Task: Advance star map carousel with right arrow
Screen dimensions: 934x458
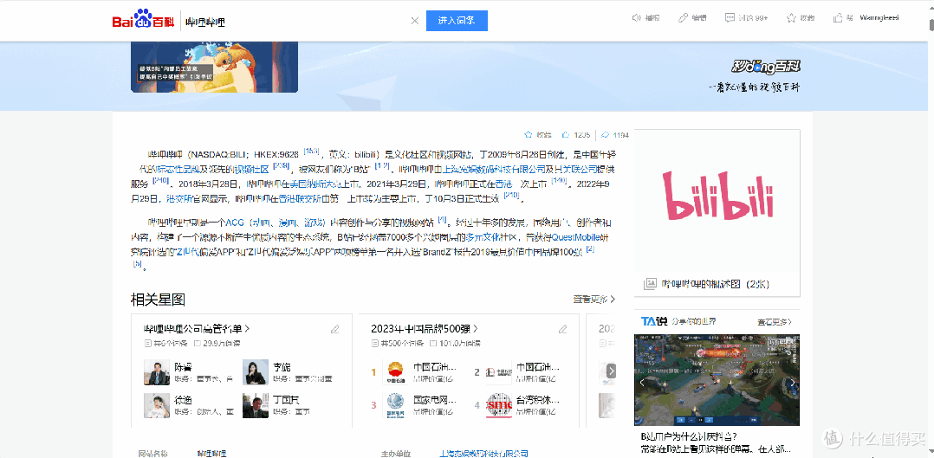Action: click(x=611, y=371)
